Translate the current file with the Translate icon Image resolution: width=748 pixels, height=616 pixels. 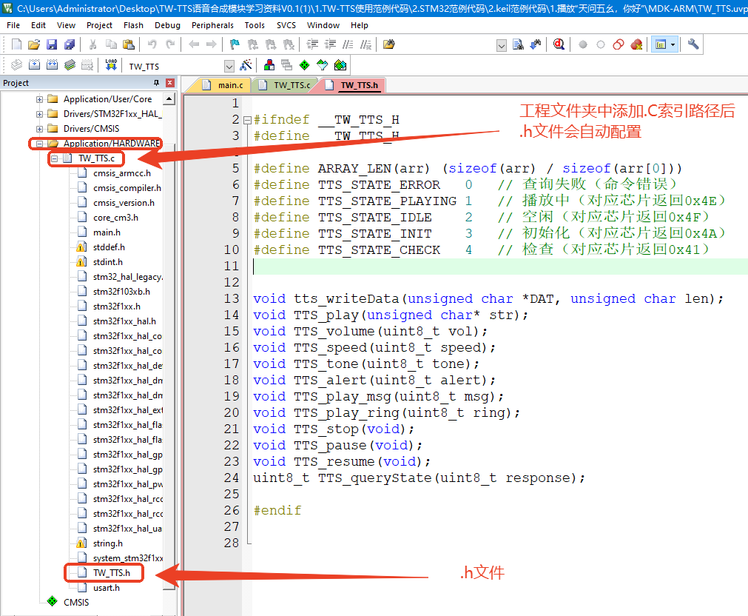[16, 65]
